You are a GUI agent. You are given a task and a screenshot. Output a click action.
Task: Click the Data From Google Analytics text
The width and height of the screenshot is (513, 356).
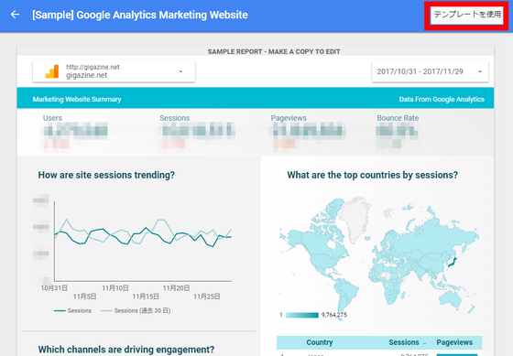point(442,99)
